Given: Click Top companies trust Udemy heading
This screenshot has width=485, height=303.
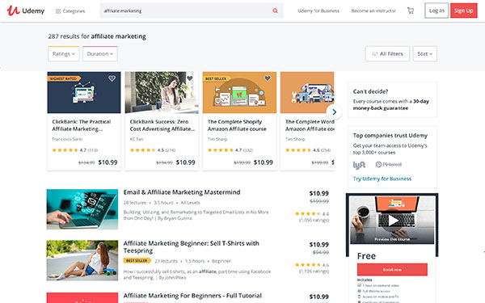Looking at the screenshot, I should point(390,136).
